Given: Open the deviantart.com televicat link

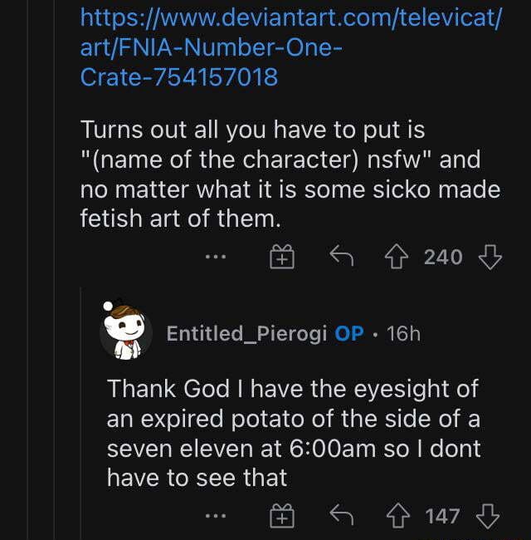Looking at the screenshot, I should 289,47.
